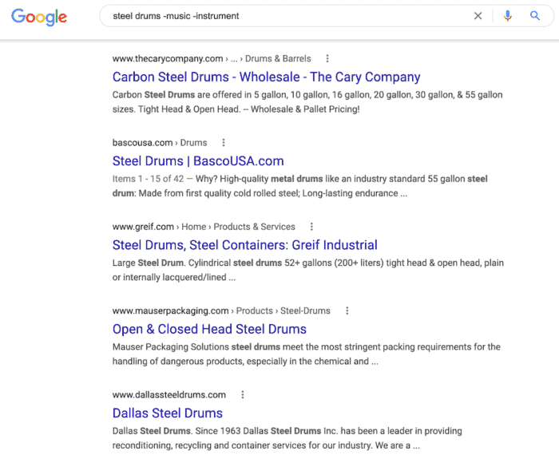The height and width of the screenshot is (459, 559).
Task: Open options menu for thecarycompany.com result
Action: [327, 58]
